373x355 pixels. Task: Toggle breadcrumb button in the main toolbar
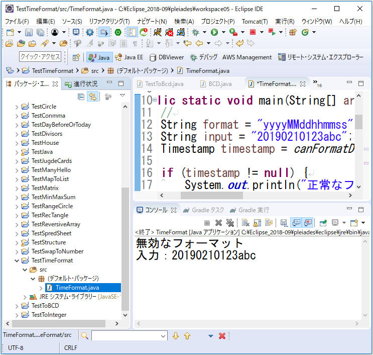pos(104,32)
